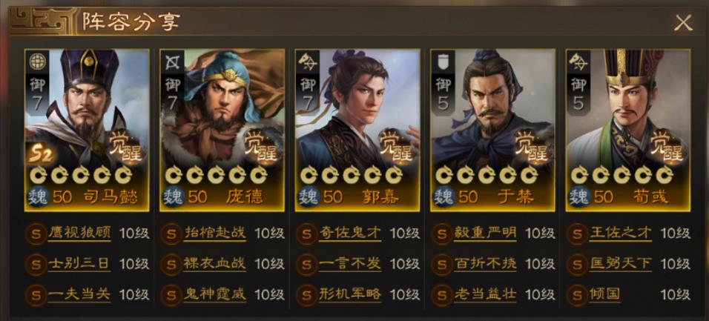Screen dimensions: 709x321
Task: View the 毅重严明 skill link
Action: tap(485, 234)
